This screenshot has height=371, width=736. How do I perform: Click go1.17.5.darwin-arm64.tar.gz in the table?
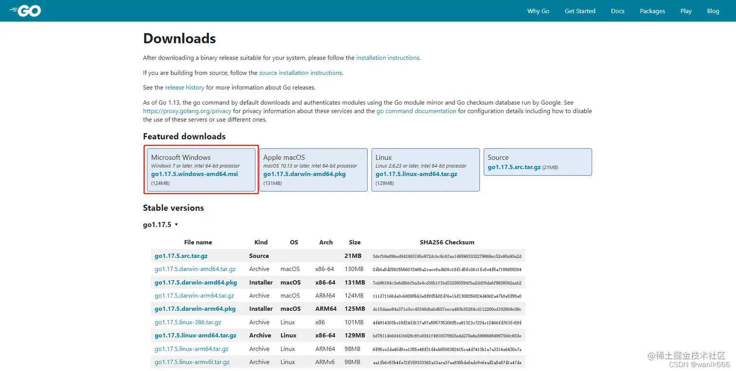click(x=194, y=296)
